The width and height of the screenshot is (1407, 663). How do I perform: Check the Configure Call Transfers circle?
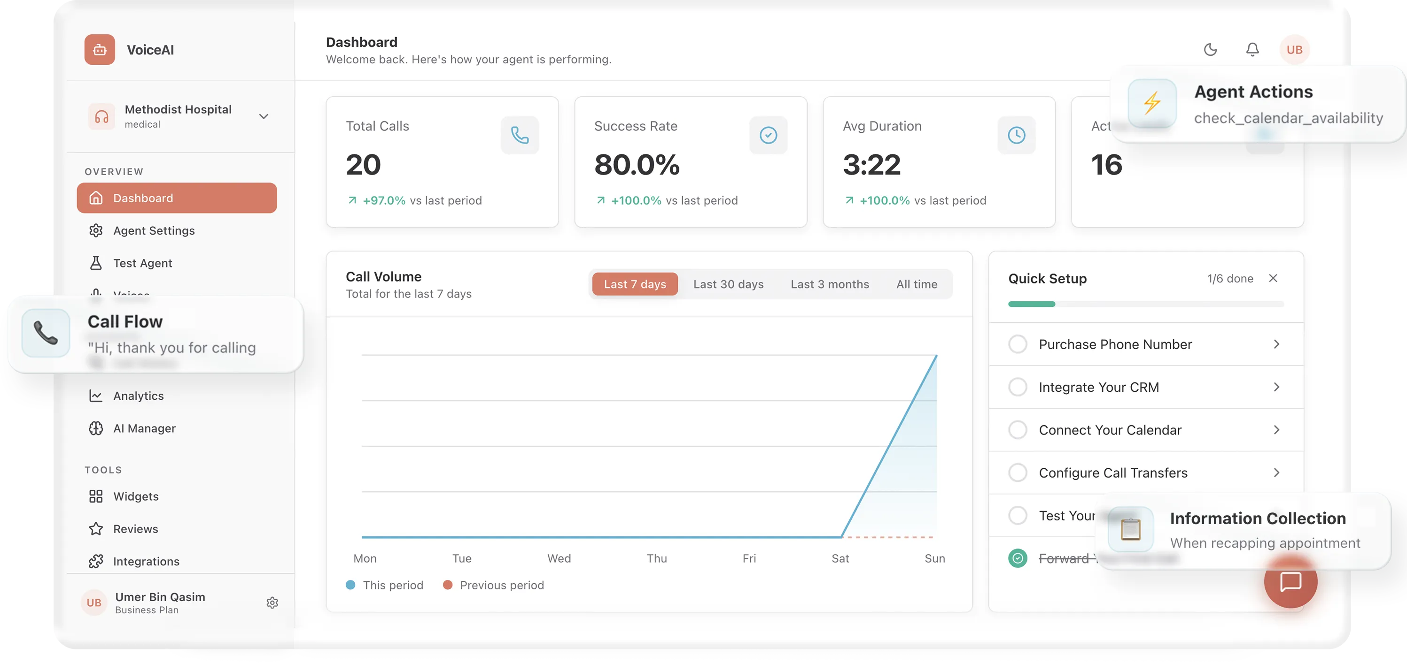click(x=1018, y=472)
